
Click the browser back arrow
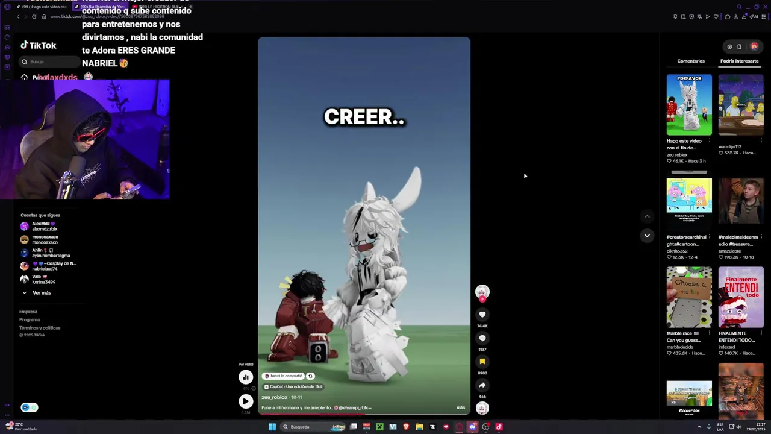coord(17,17)
